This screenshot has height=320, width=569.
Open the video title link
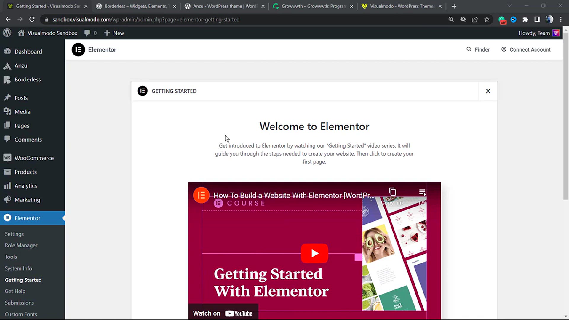pyautogui.click(x=294, y=195)
